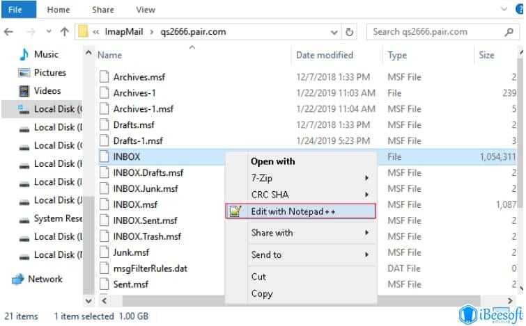
Task: Expand the address bar history dropdown
Action: [334, 32]
